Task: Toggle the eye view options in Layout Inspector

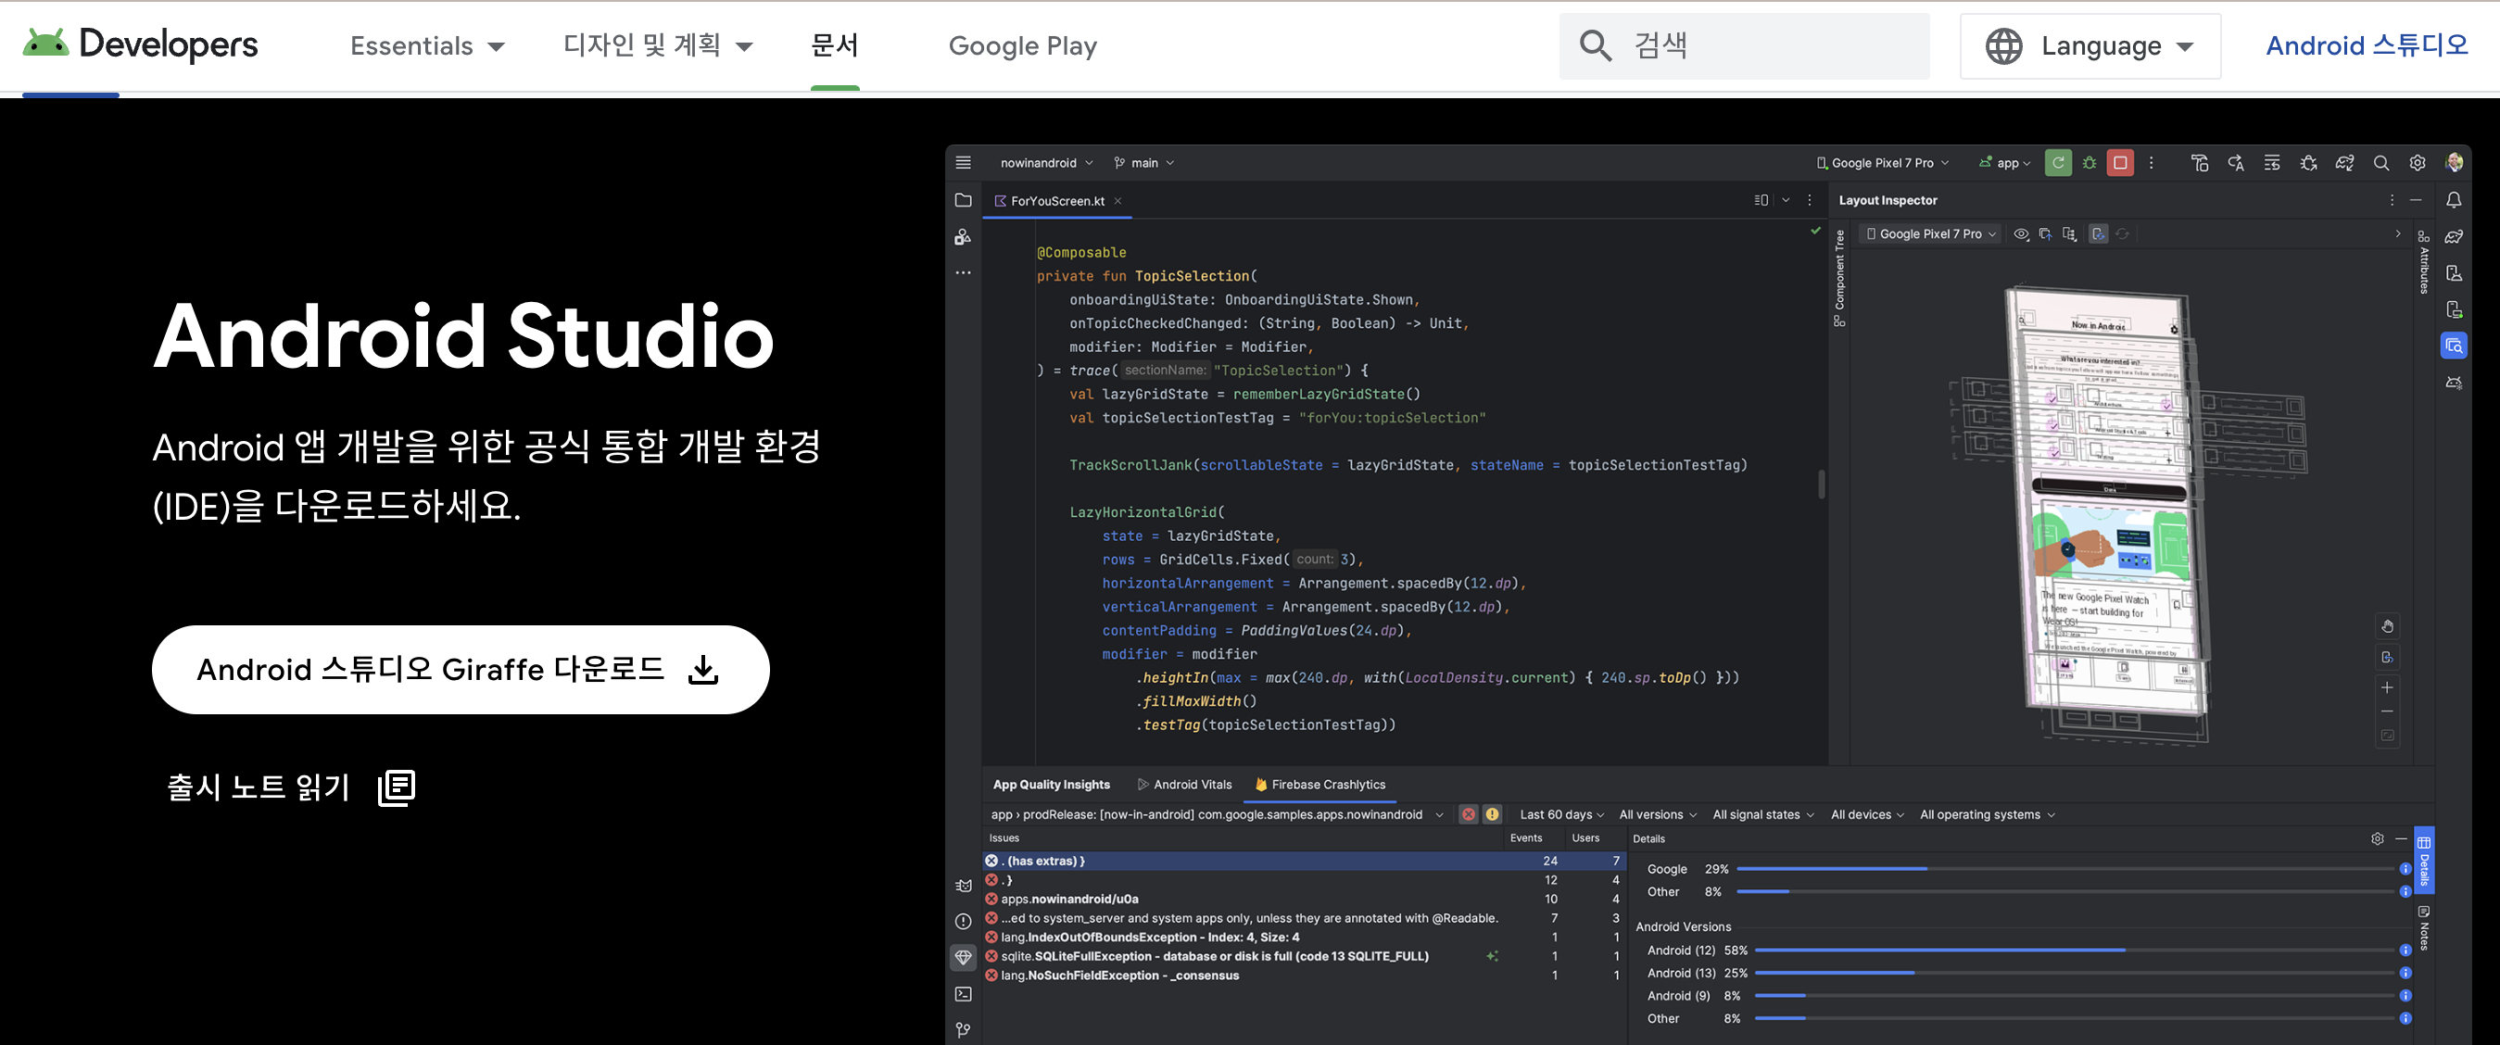Action: point(2021,233)
